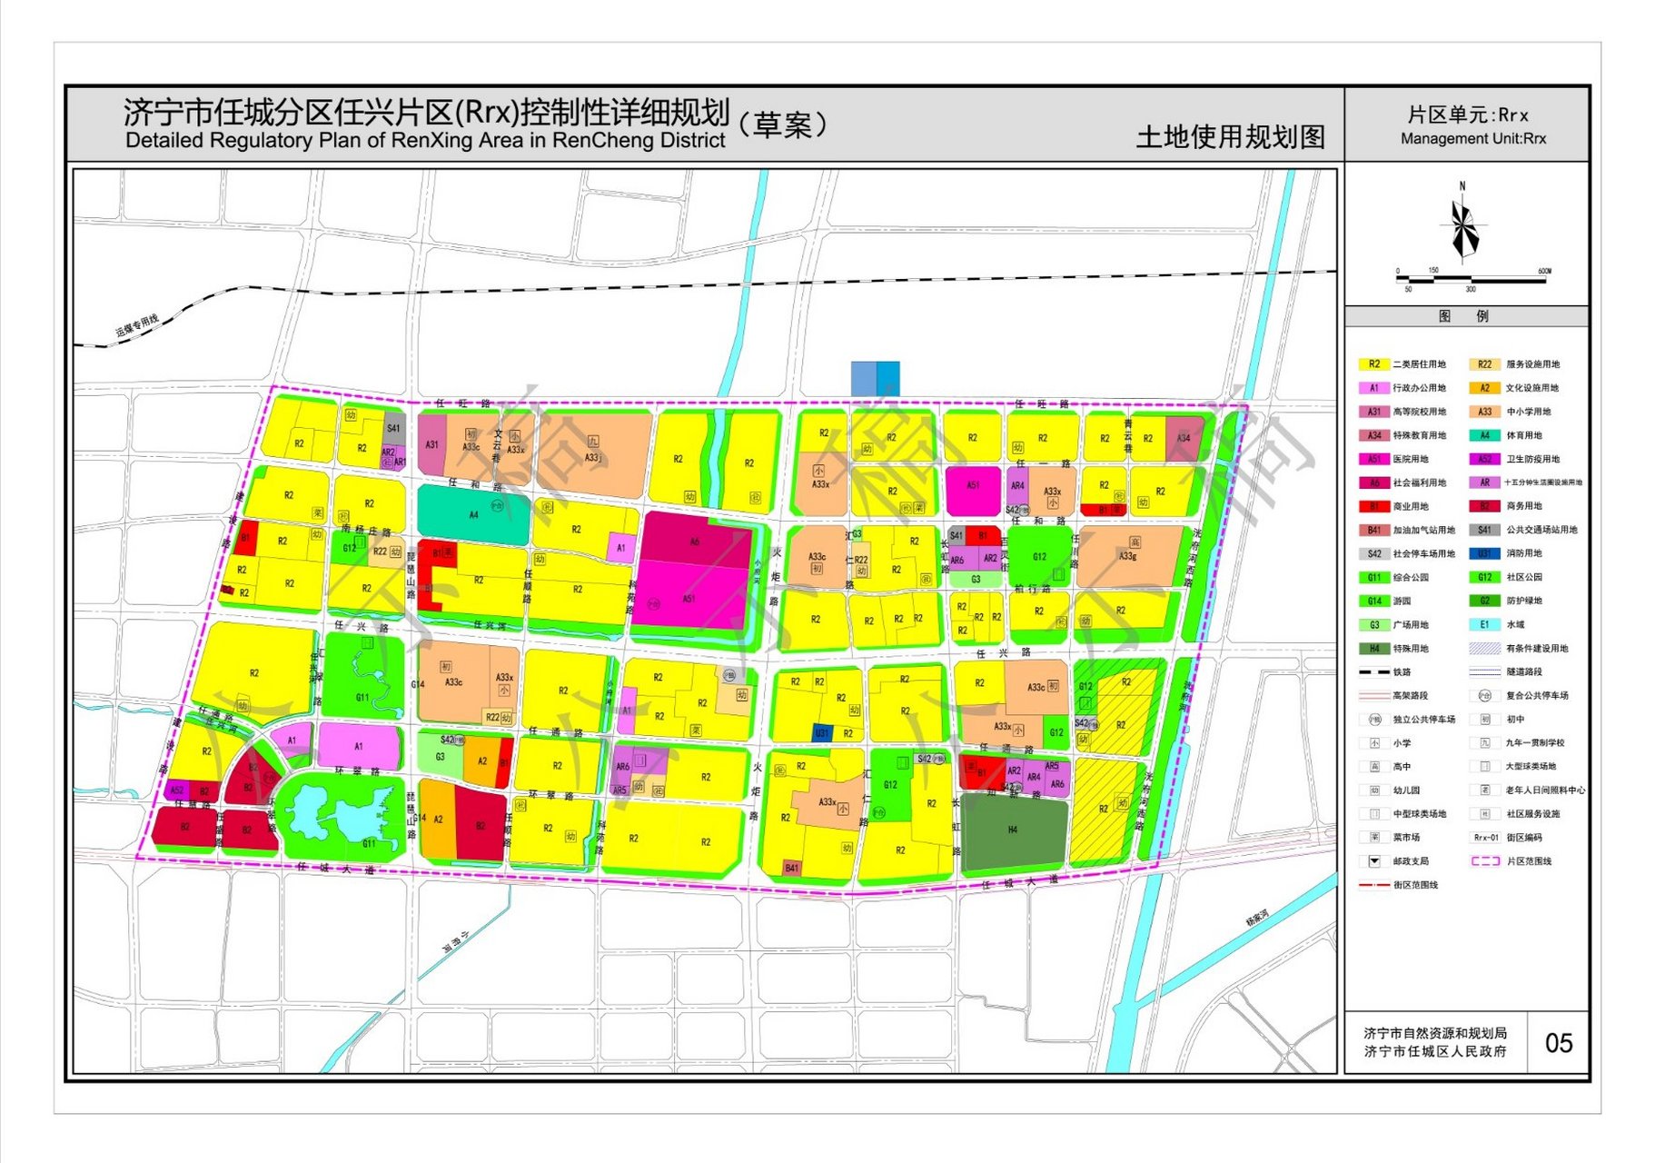Click the AR life-circle facilities legend swatch
The width and height of the screenshot is (1655, 1163).
coord(1484,482)
